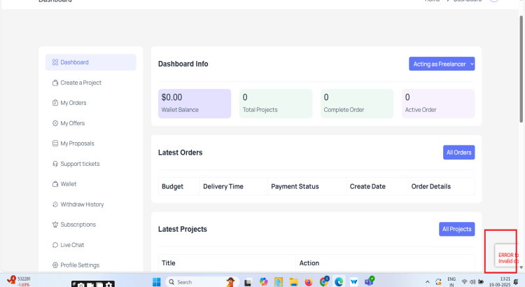Open Create a Project menu item

[80, 83]
